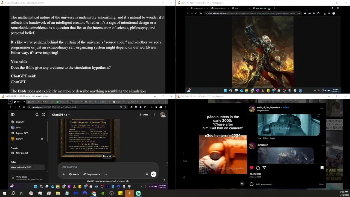
Task: Click the main taskbar clock showing 3:29 AM
Action: pos(344,193)
